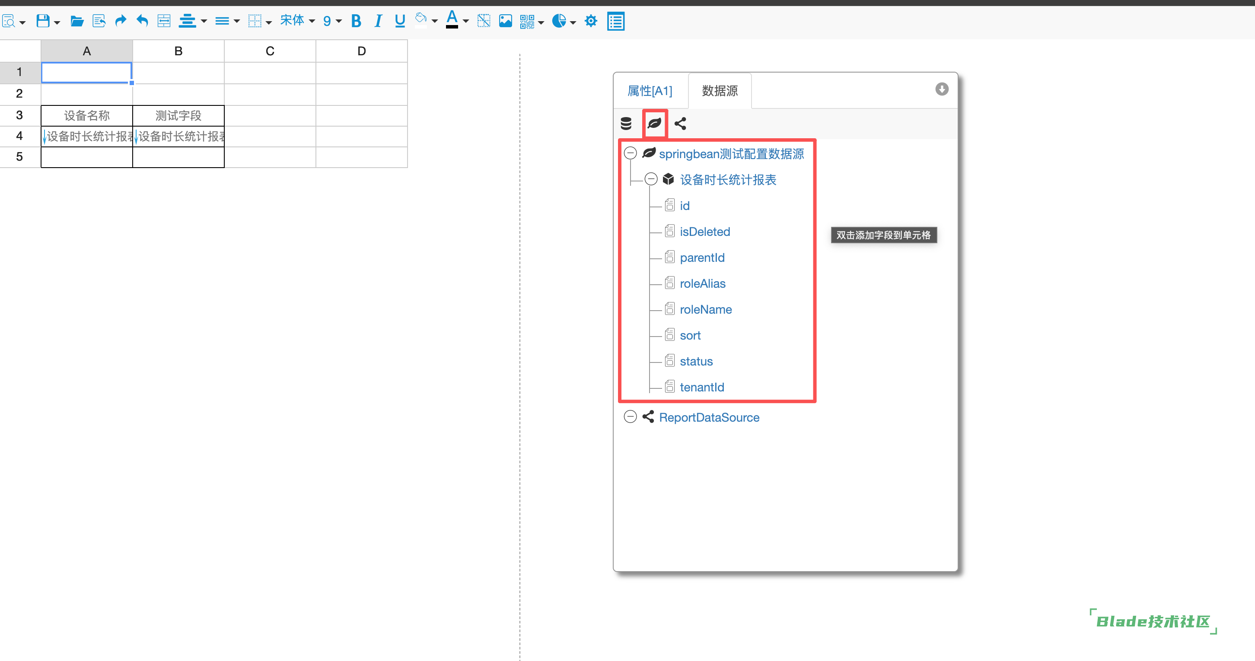1255x661 pixels.
Task: Select column header B
Action: 178,51
